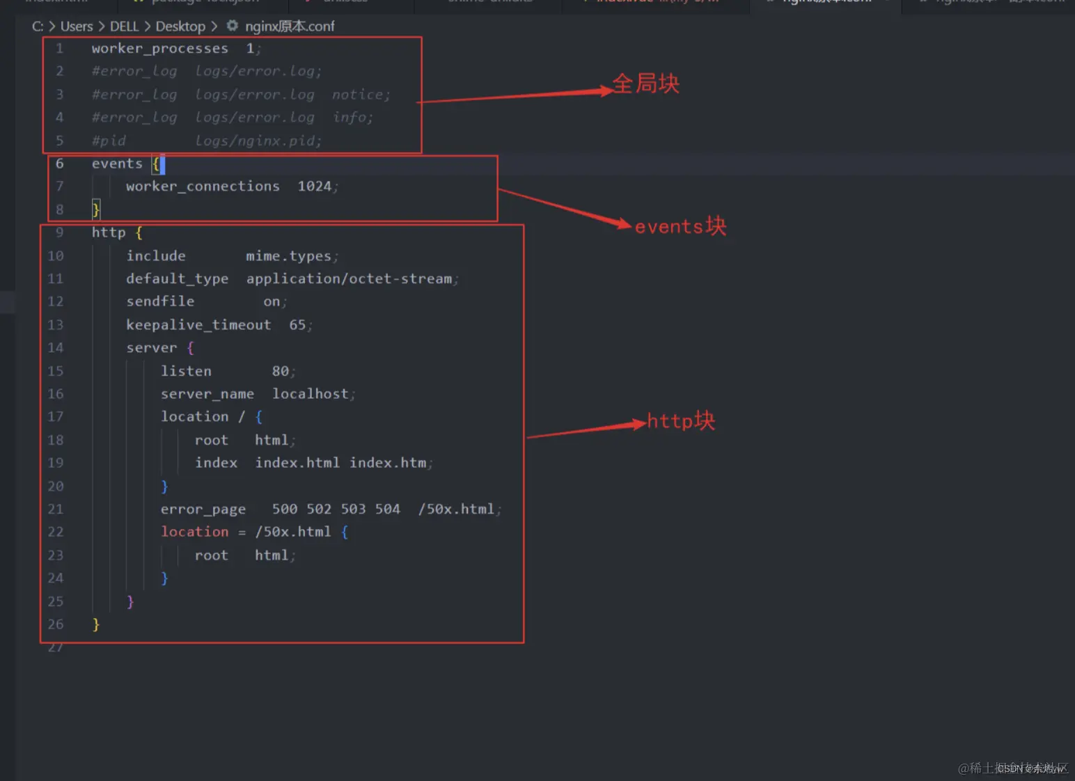The image size is (1075, 781).
Task: Click 'application/octet-stream' on line 11
Action: 349,279
